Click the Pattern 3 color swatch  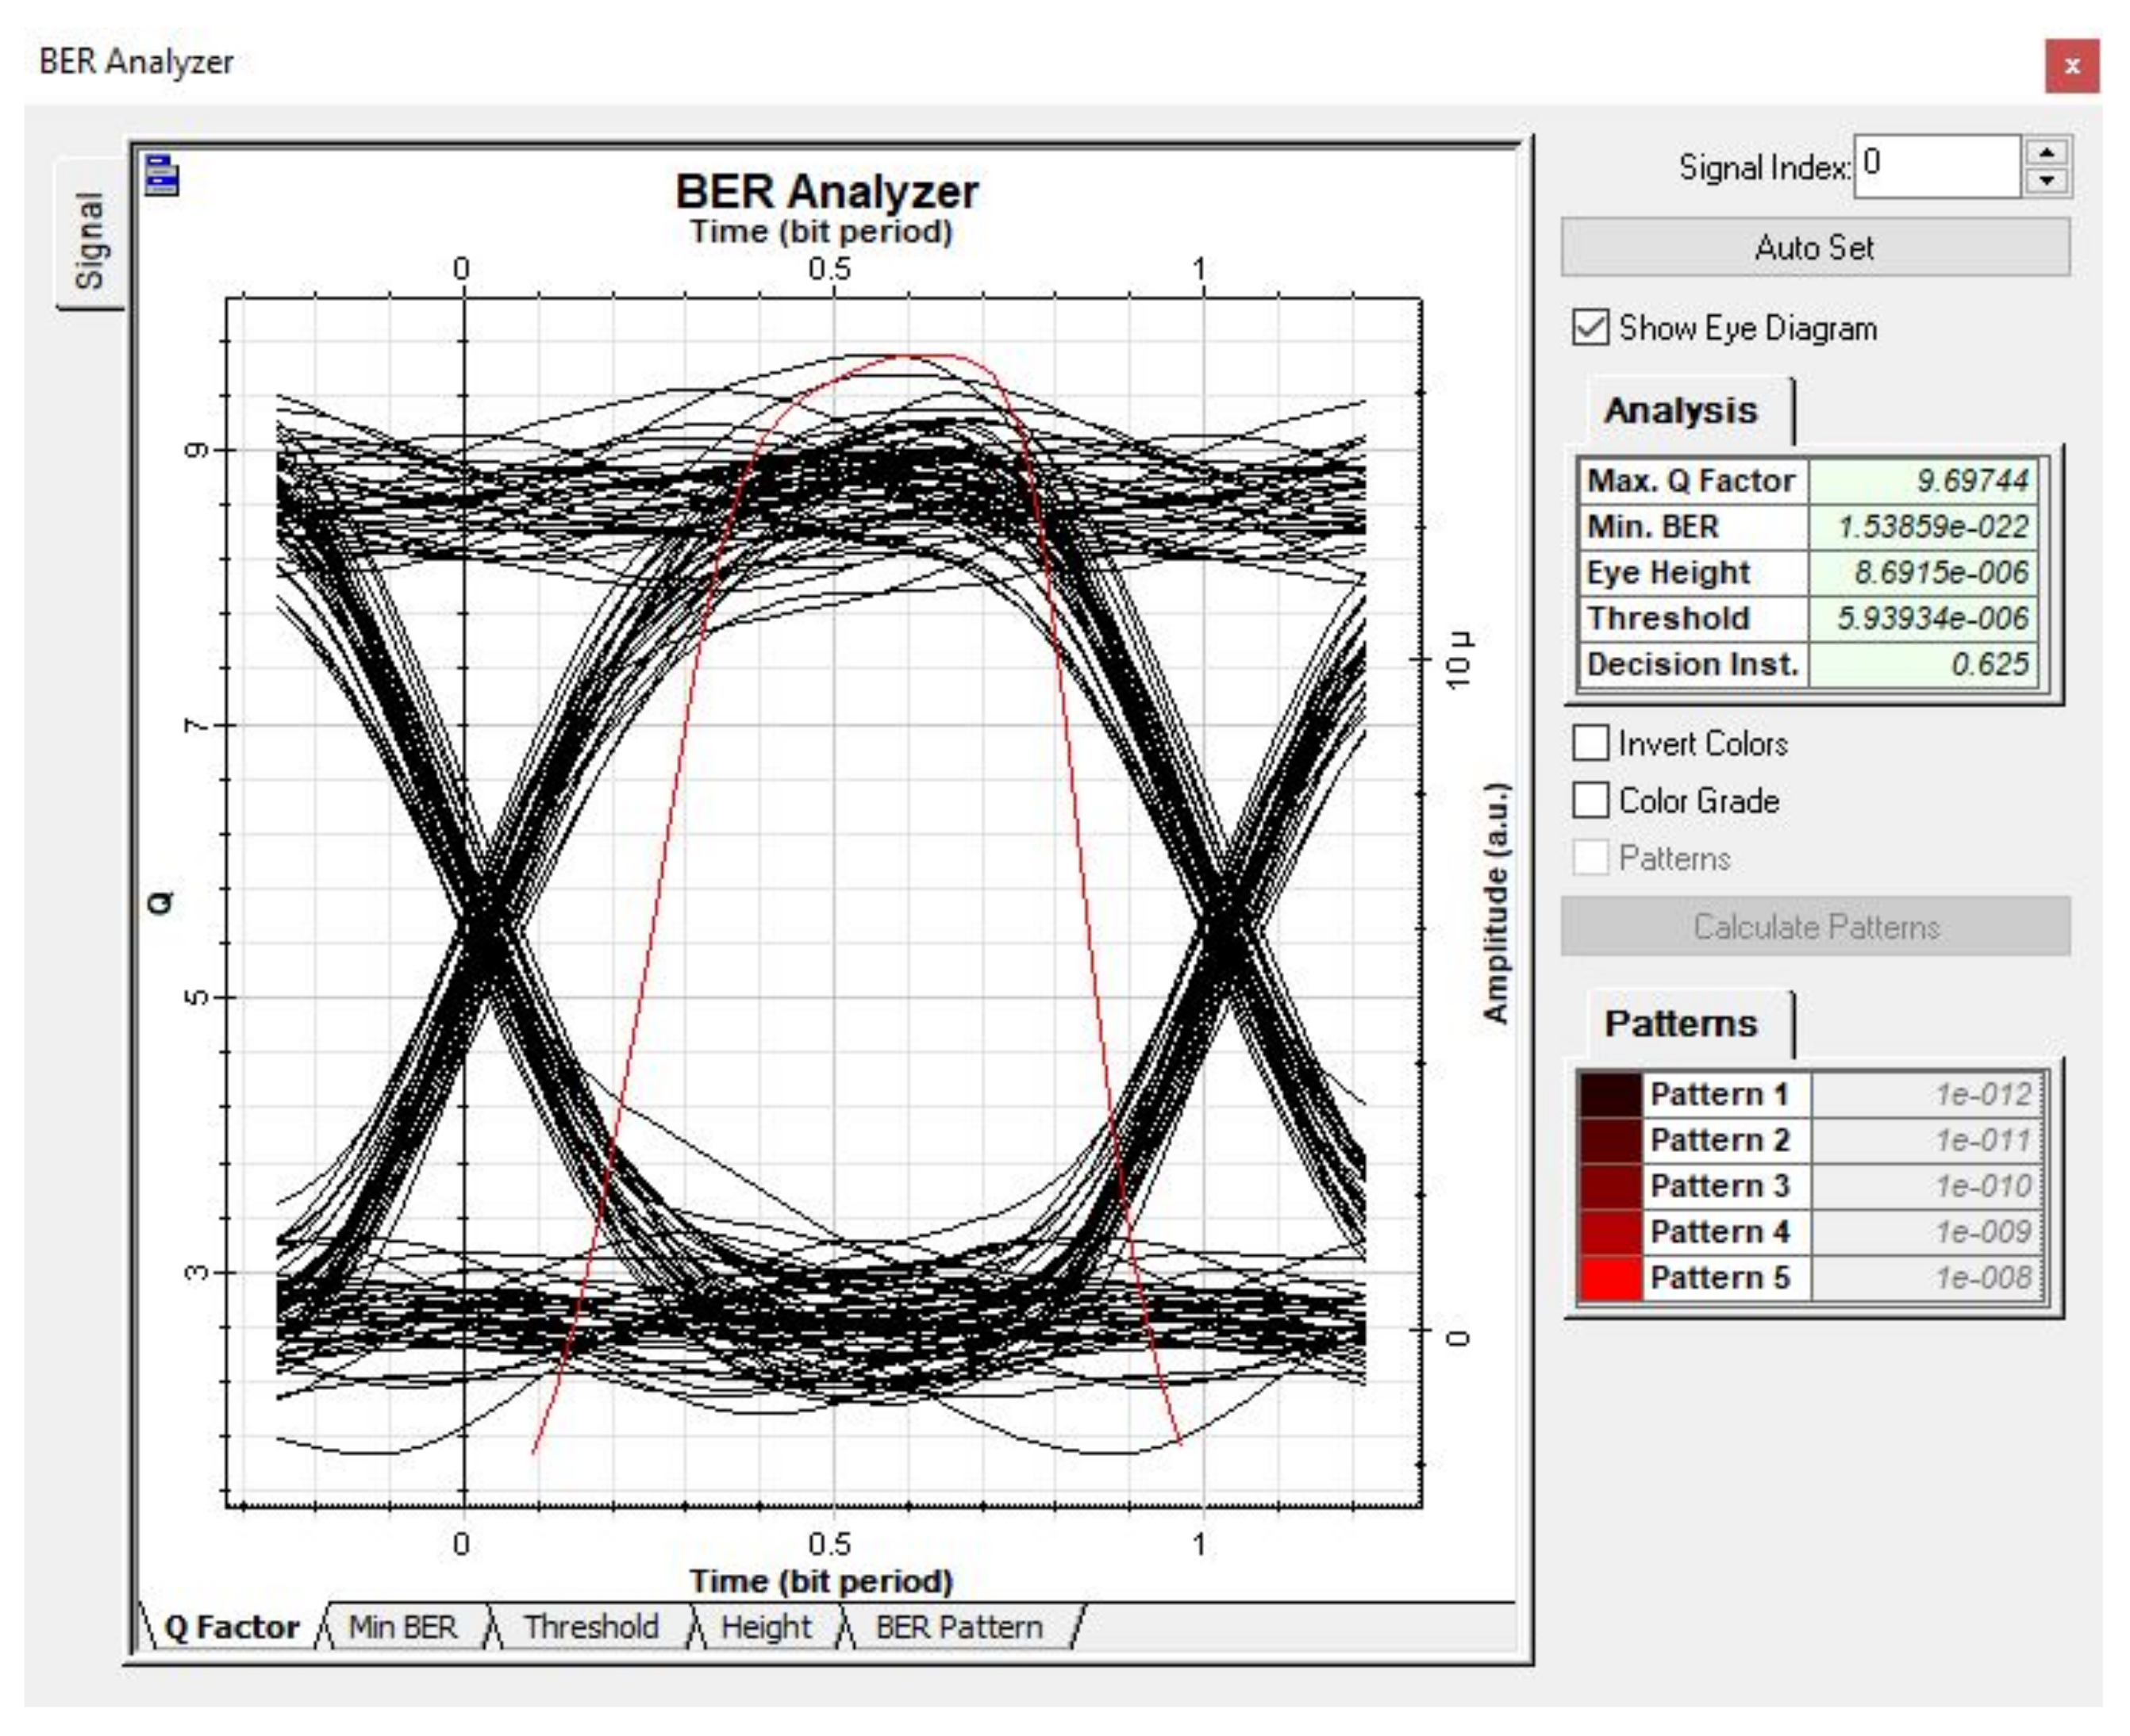point(1610,1186)
